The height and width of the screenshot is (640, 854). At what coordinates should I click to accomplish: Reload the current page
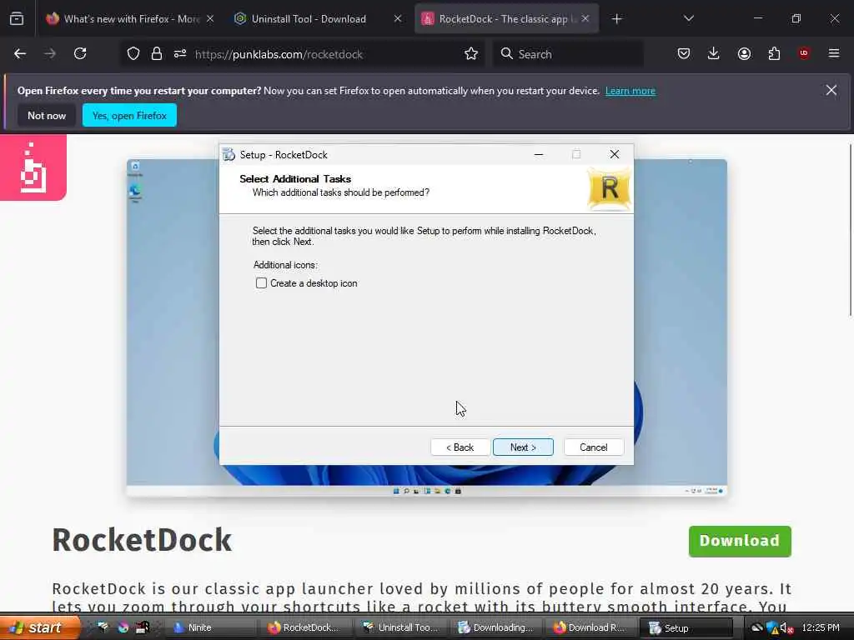[80, 54]
